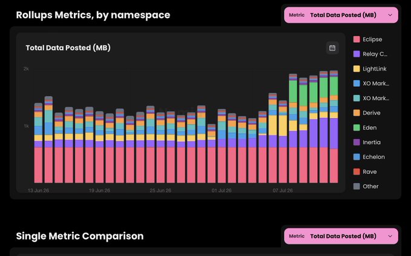Toggle the Eden legend entry

(365, 127)
